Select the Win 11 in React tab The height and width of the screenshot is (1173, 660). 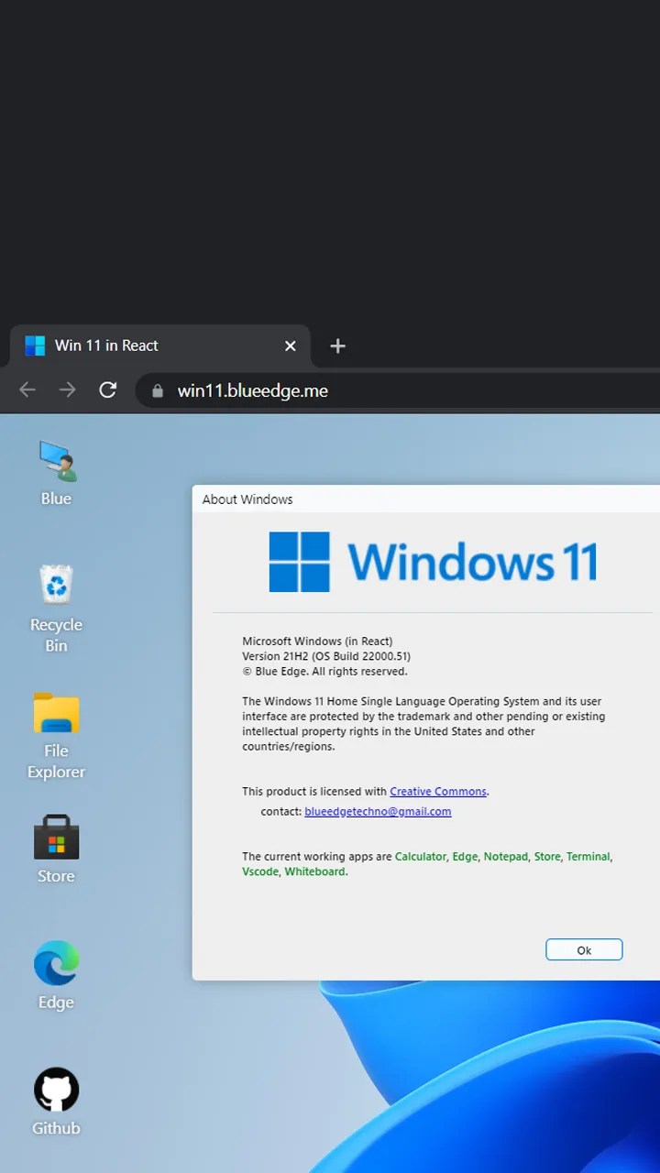159,345
